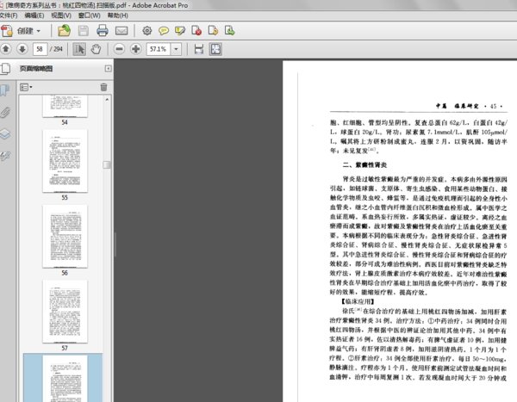Toggle the Selection arrow tool
Viewport: 517px width, 402px height.
tap(79, 49)
